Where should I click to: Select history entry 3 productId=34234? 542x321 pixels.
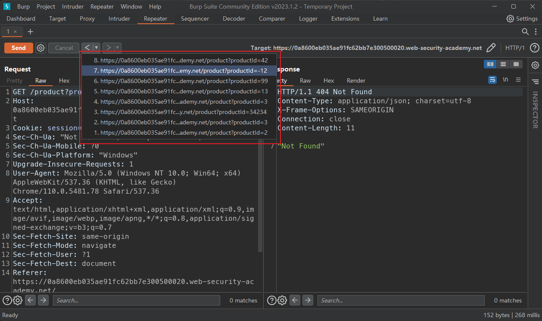[x=179, y=112]
